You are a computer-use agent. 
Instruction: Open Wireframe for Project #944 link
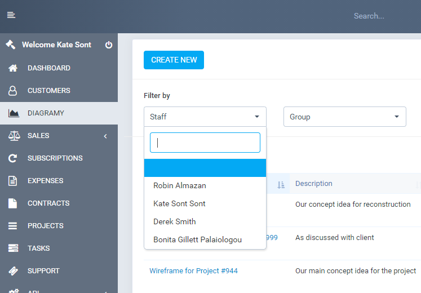click(x=193, y=270)
